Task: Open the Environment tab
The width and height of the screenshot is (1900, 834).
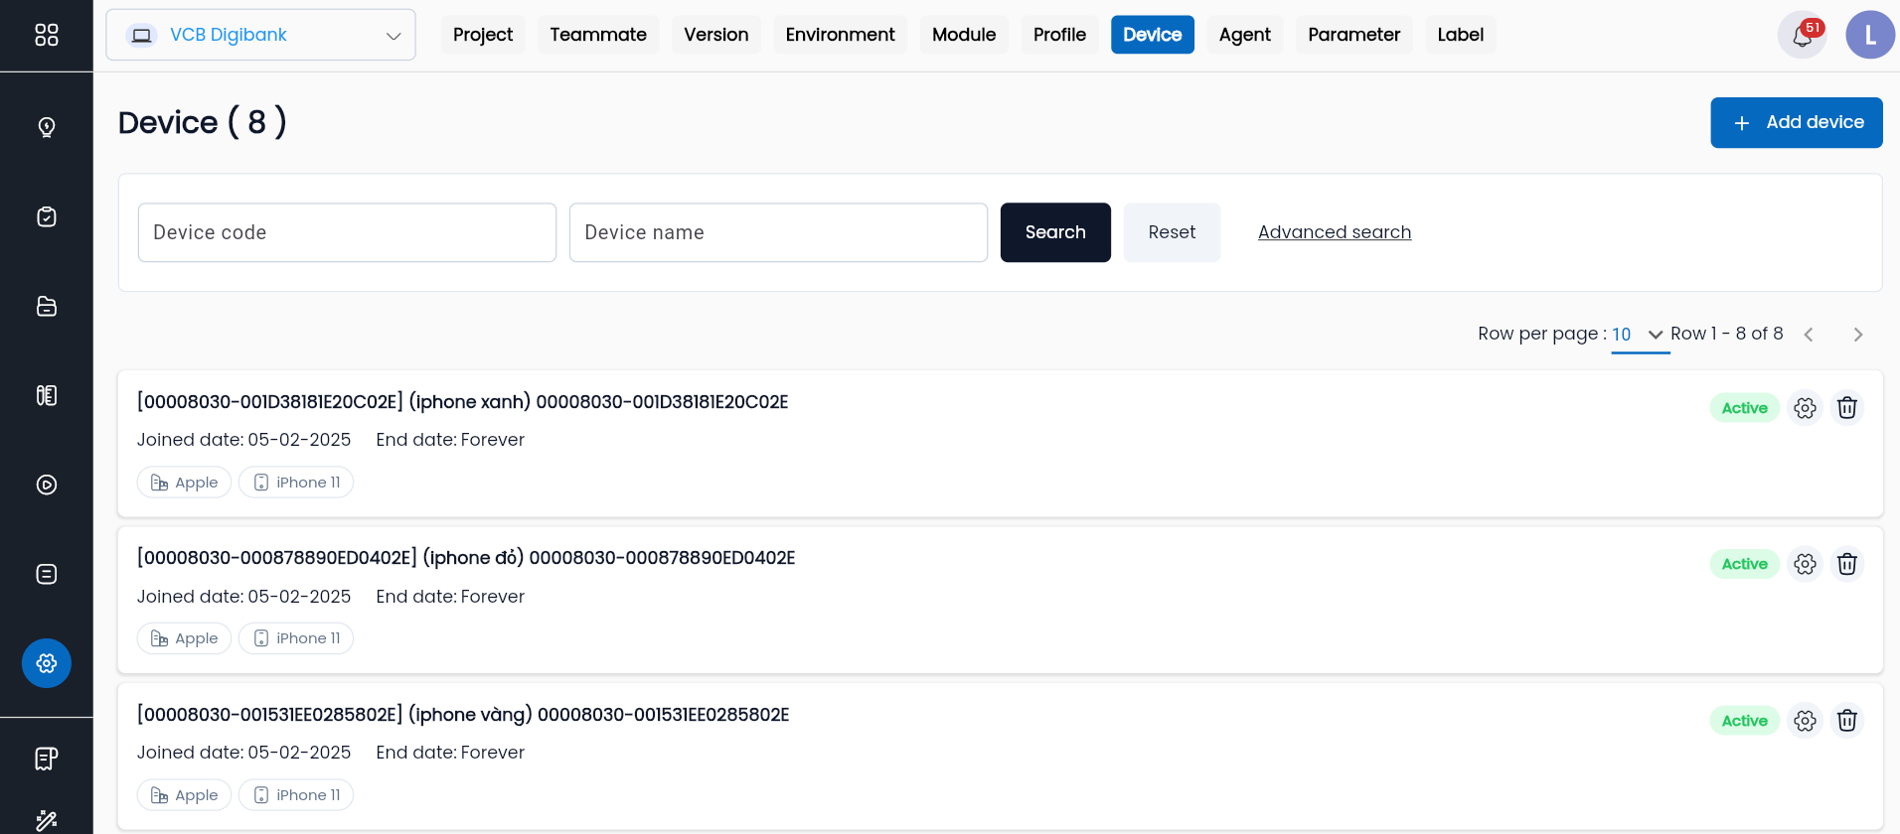Action: click(841, 35)
